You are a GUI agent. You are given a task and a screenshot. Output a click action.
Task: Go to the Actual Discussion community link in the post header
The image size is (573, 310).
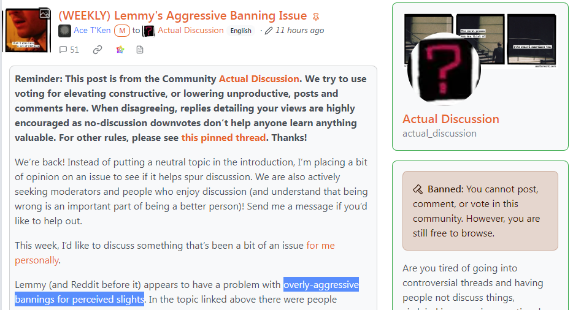[x=191, y=30]
